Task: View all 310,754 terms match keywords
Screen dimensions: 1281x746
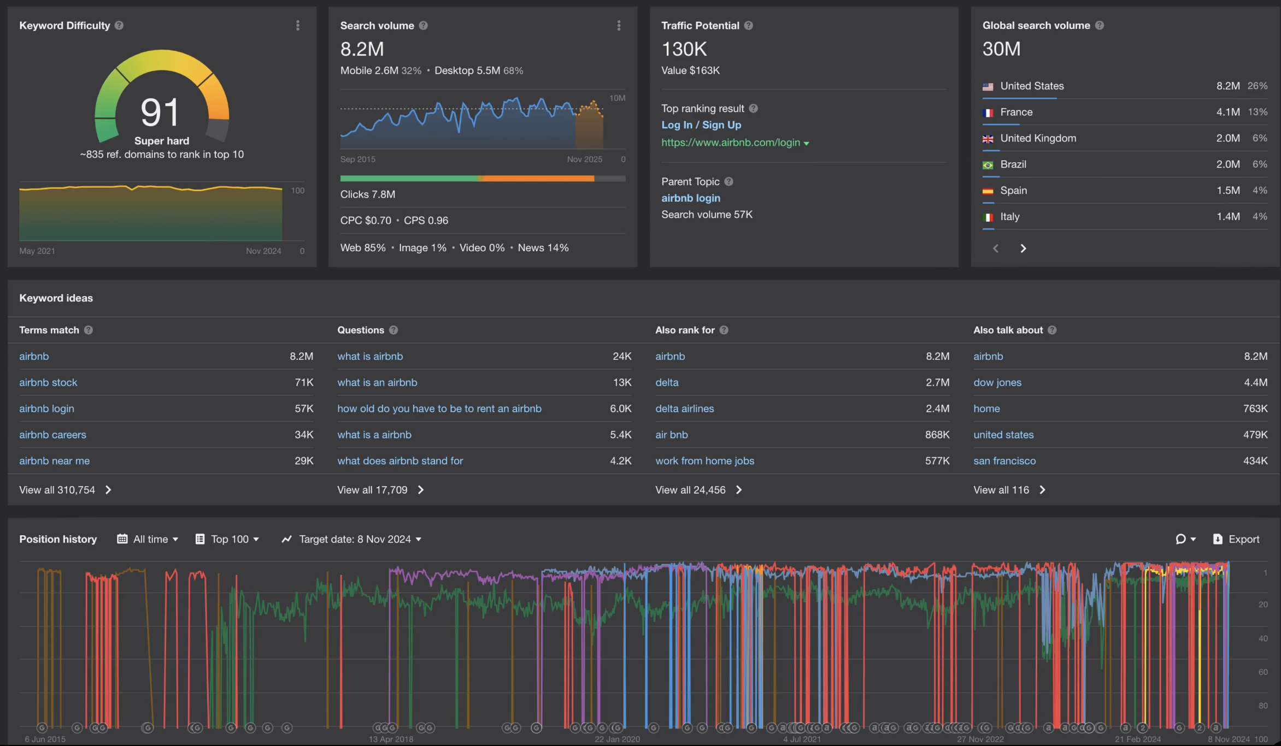Action: pos(66,490)
